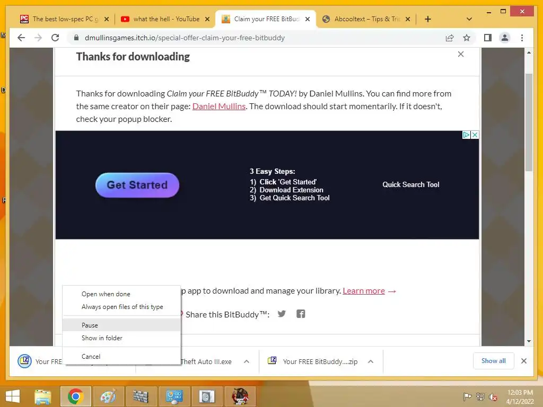Bookmark this page with the star
The height and width of the screenshot is (407, 543).
(x=467, y=38)
